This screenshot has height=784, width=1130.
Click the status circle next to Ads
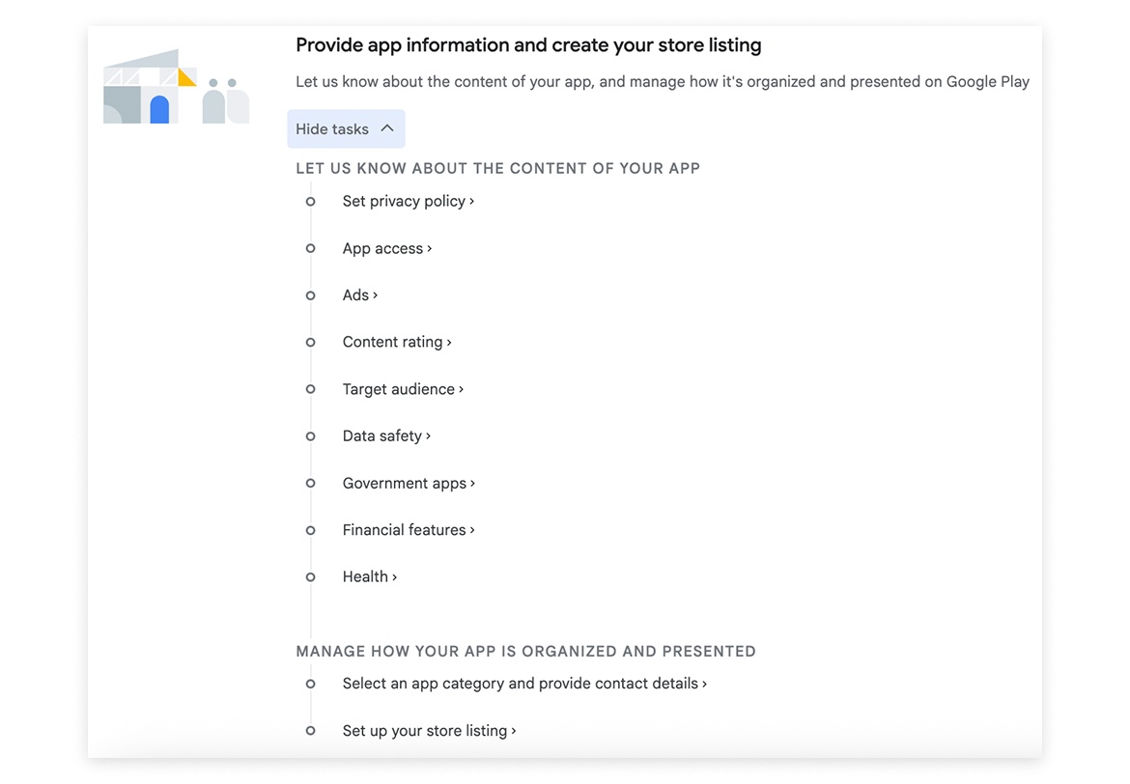tap(310, 295)
